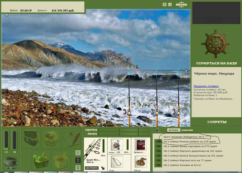Open the backpack inventory icon
Screen dimensions: 242x173
point(31,138)
